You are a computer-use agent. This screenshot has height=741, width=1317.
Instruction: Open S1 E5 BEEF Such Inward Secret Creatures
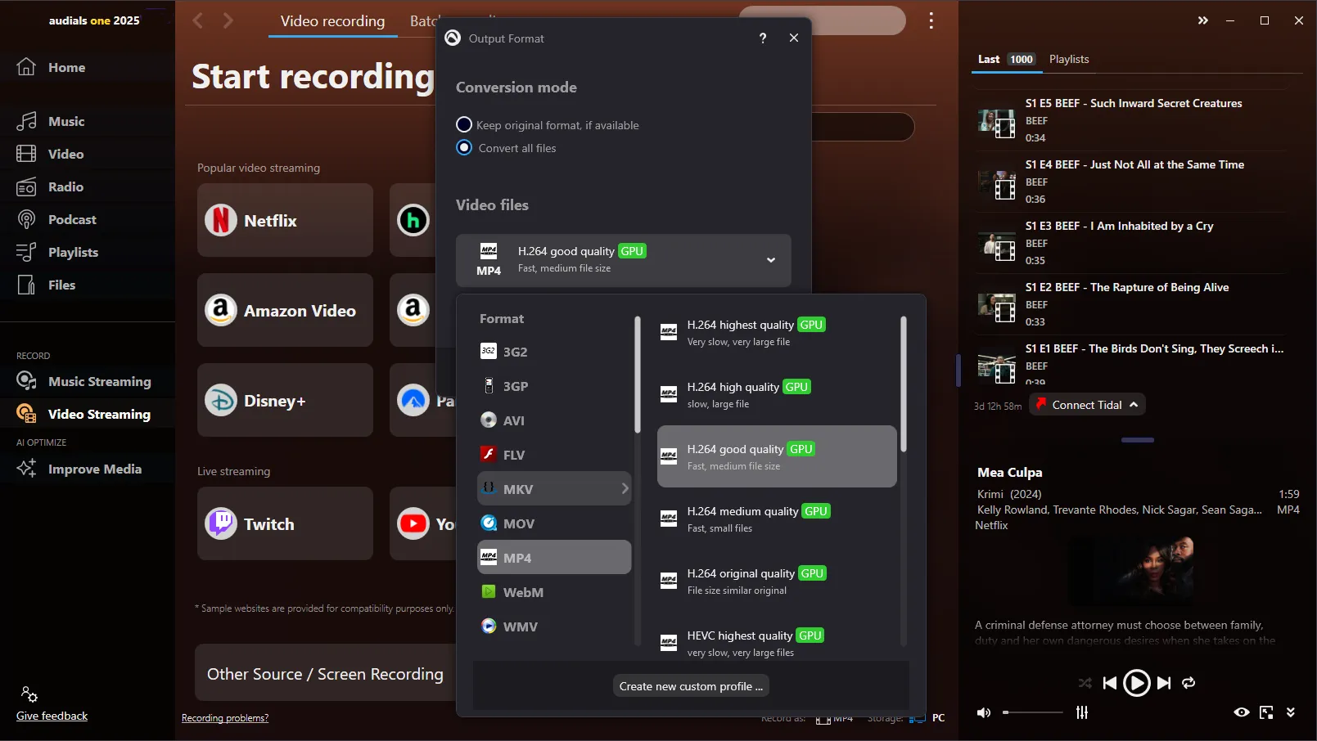[x=1131, y=120]
